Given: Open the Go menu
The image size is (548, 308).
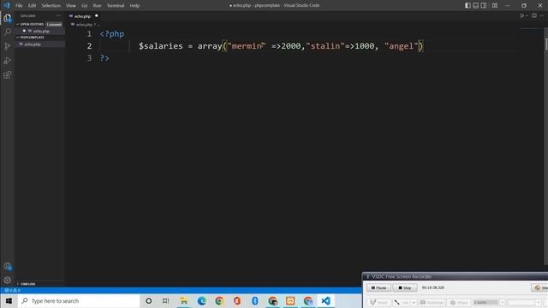Looking at the screenshot, I should [x=84, y=6].
